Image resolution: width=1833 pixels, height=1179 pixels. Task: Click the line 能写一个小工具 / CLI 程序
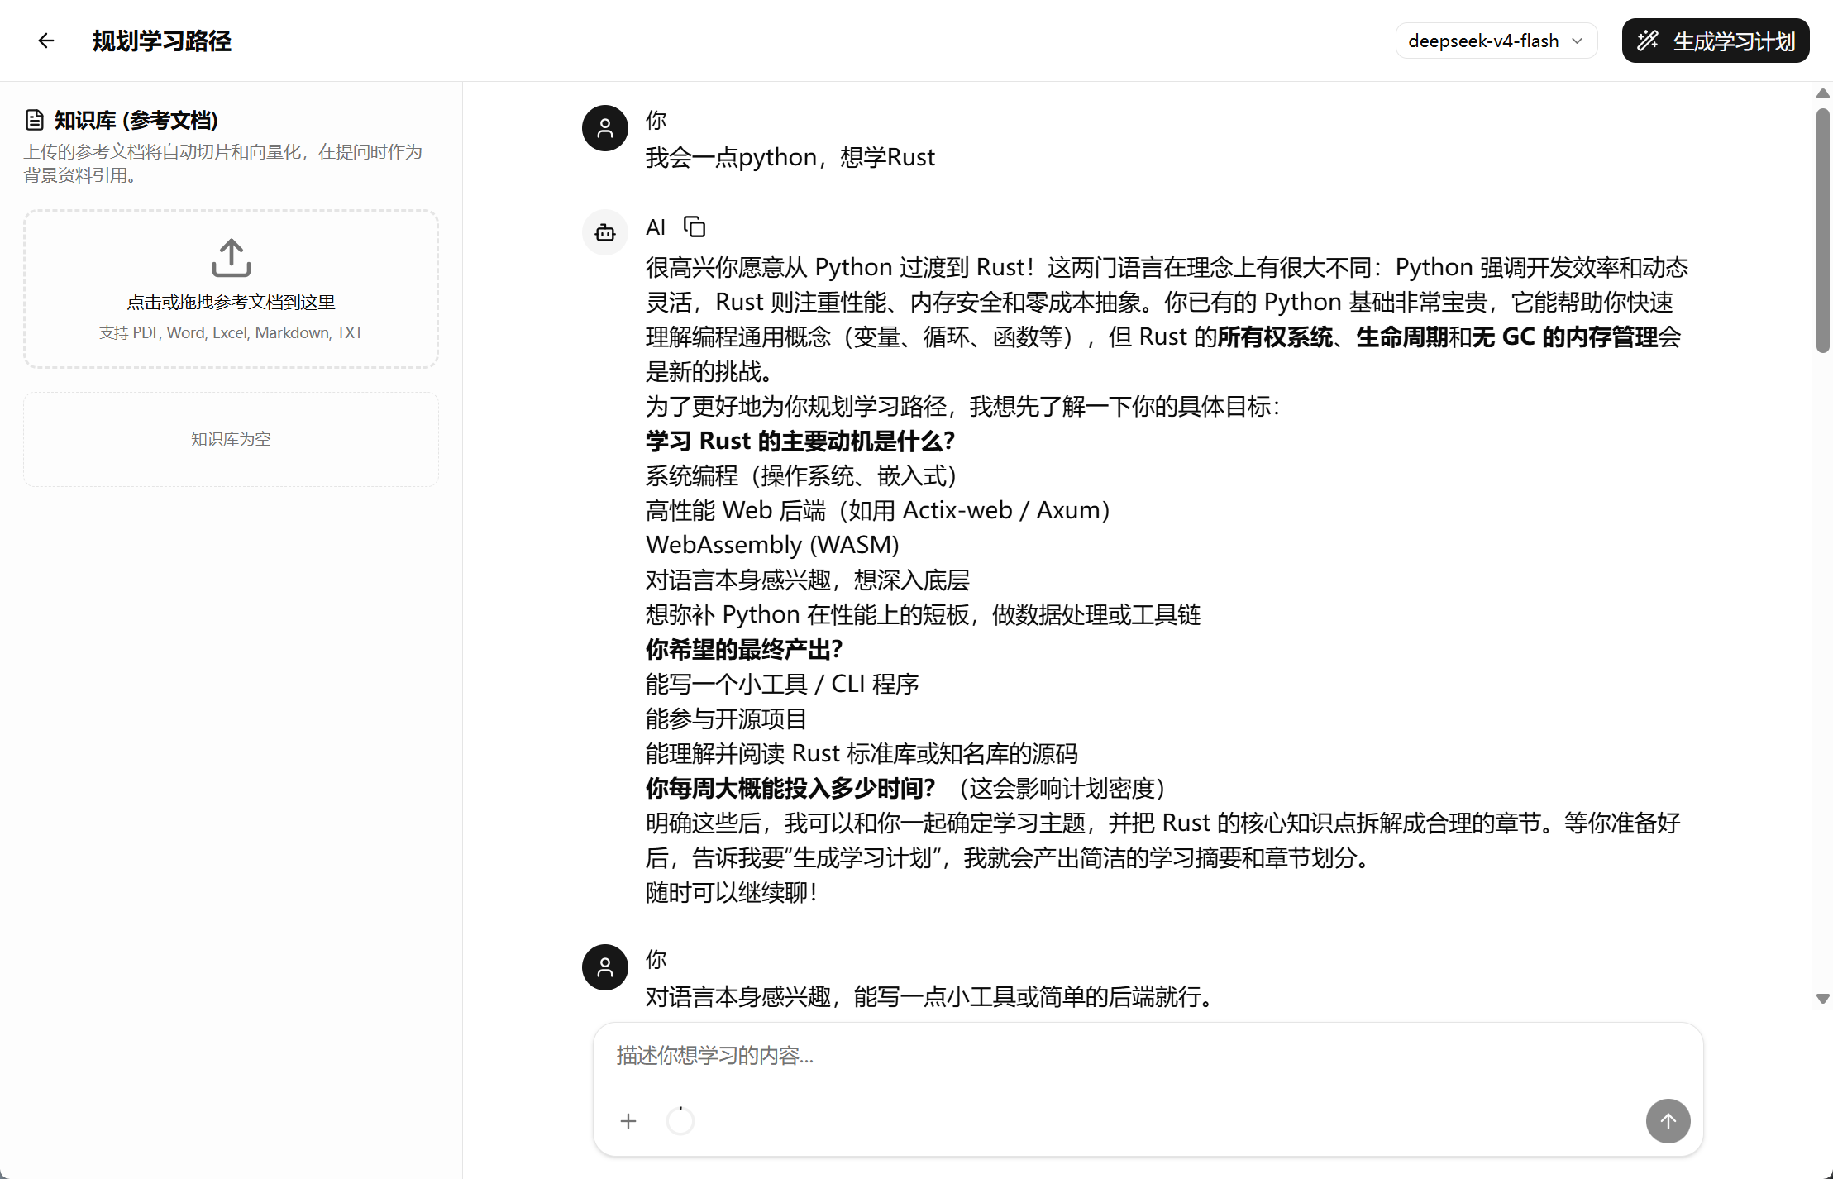tap(782, 684)
